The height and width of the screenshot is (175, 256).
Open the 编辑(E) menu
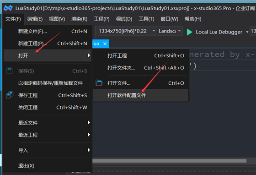coord(35,19)
